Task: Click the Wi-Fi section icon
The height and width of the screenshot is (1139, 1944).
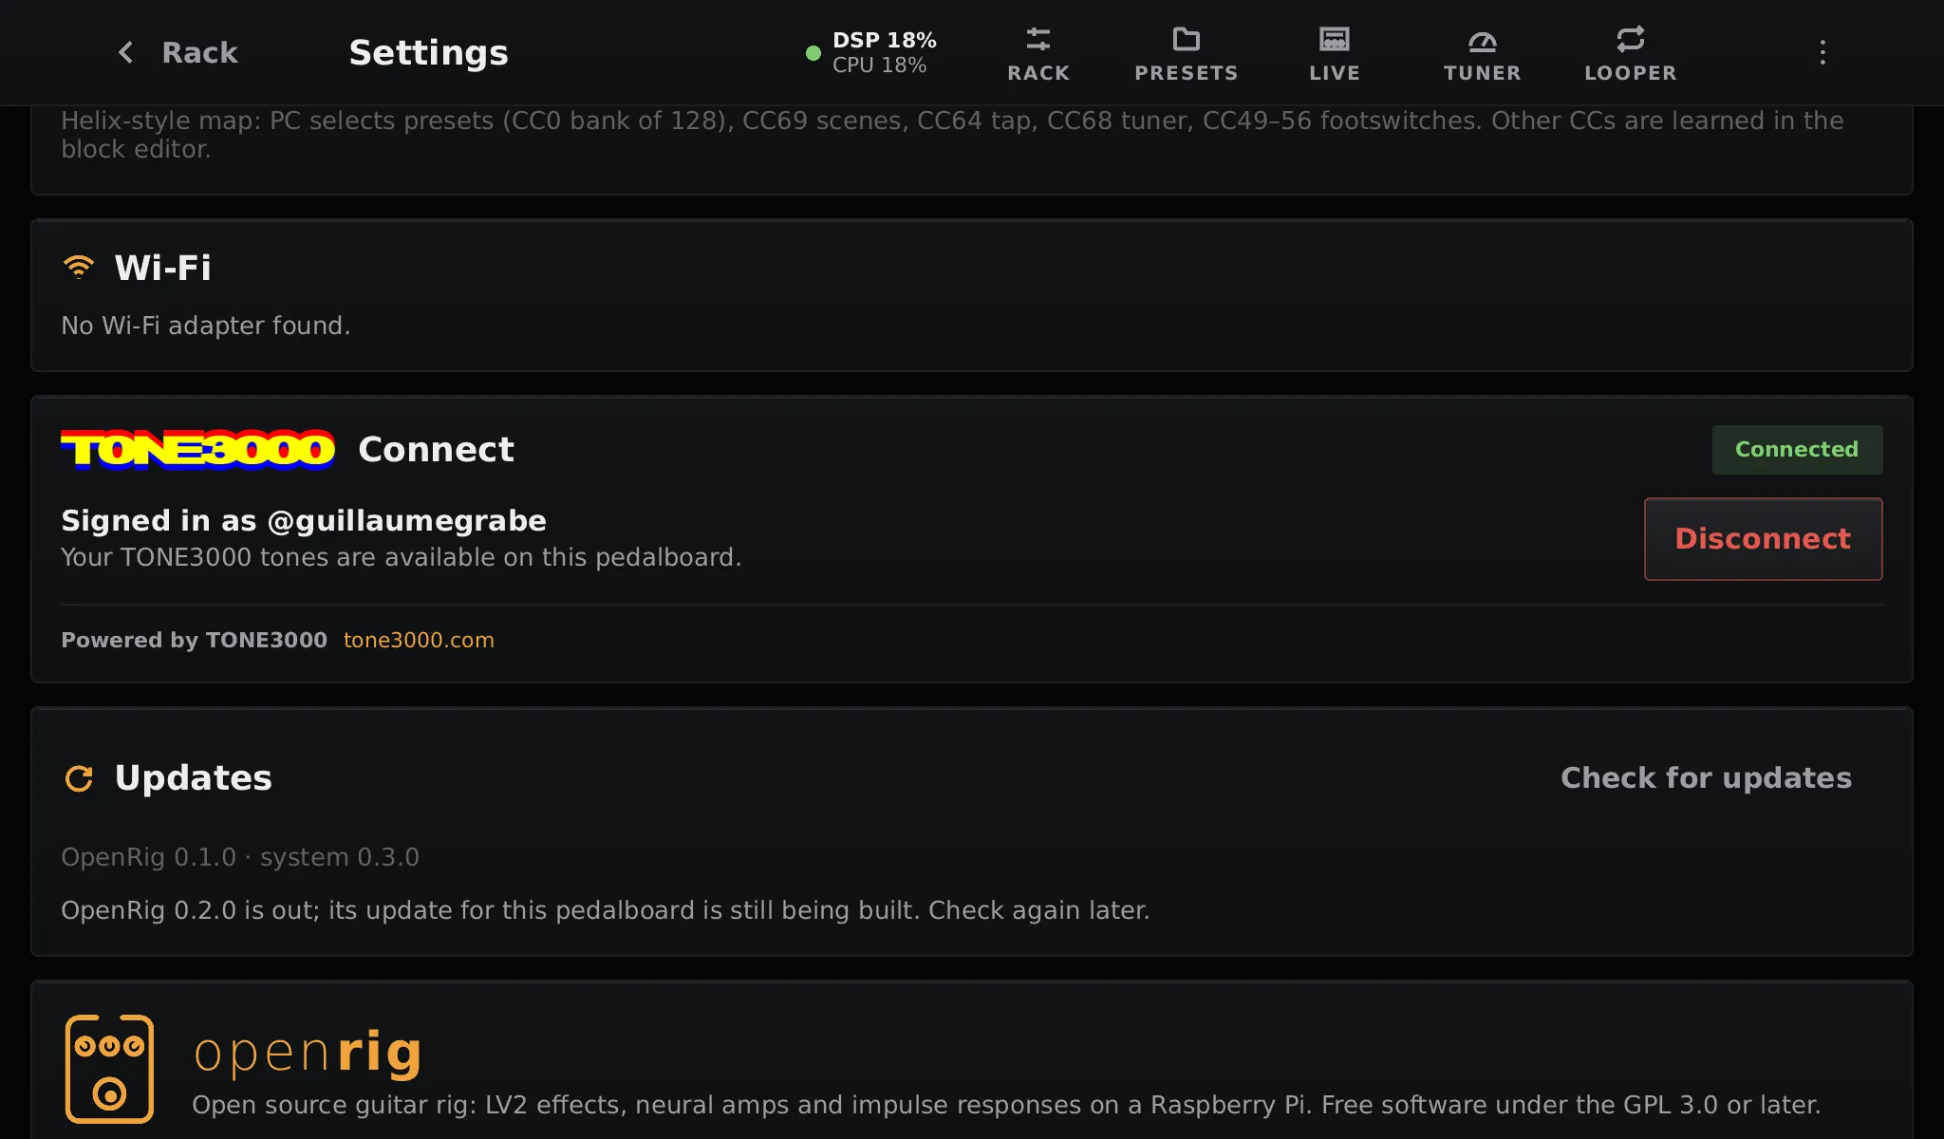Action: (79, 267)
